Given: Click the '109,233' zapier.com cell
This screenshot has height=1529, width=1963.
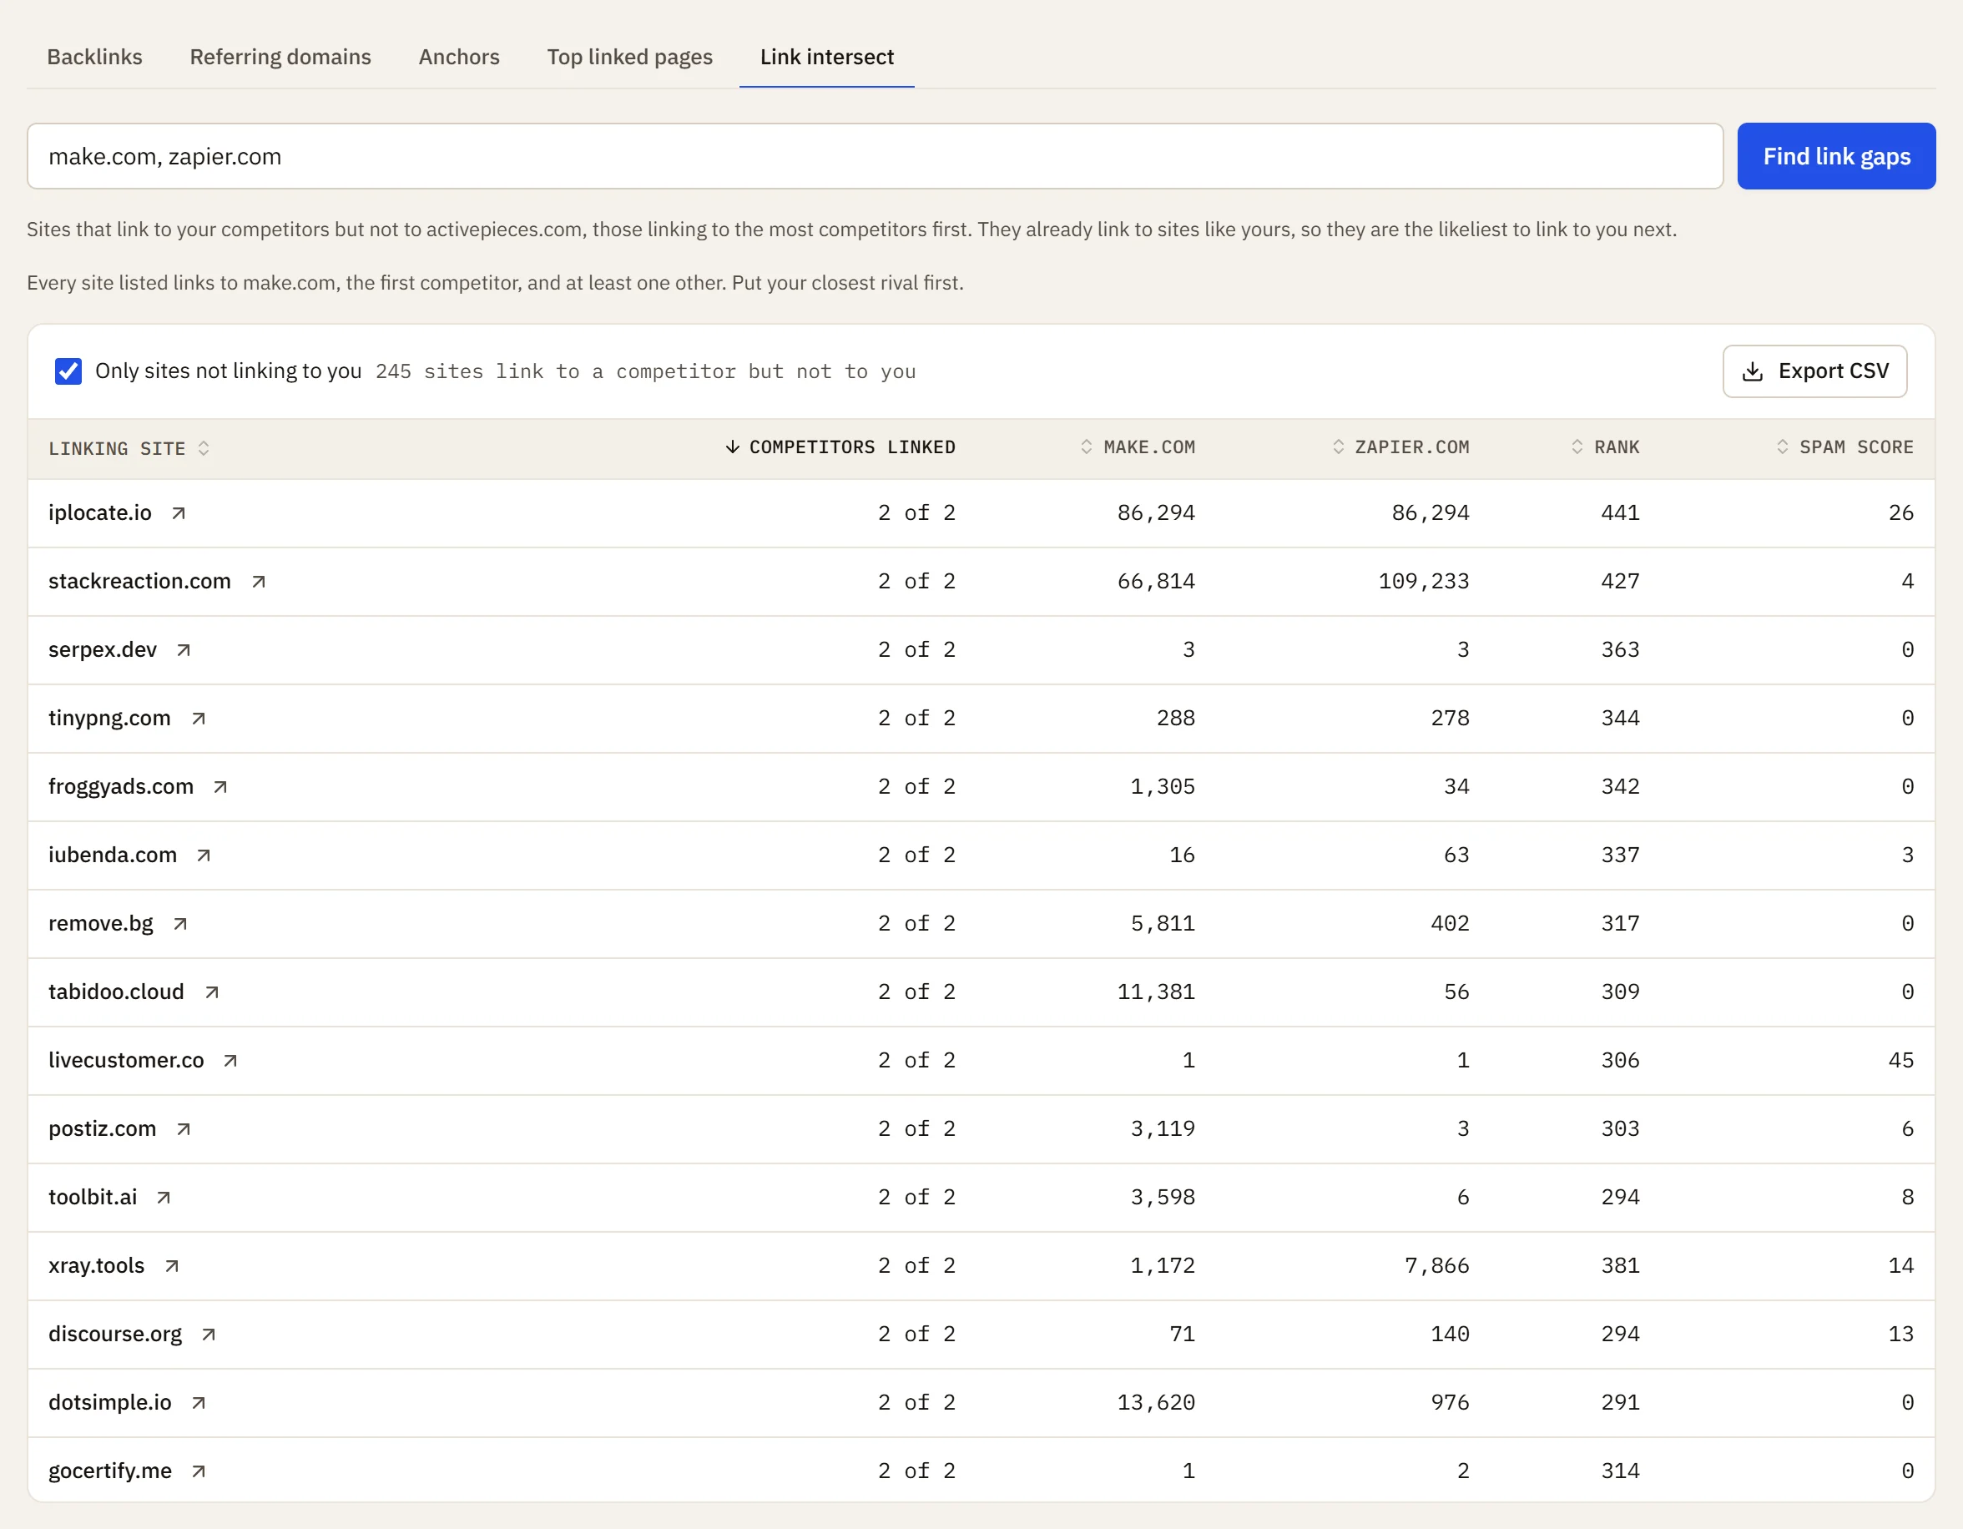Looking at the screenshot, I should [1424, 582].
